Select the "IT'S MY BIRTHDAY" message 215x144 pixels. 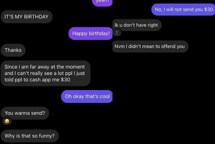point(26,17)
